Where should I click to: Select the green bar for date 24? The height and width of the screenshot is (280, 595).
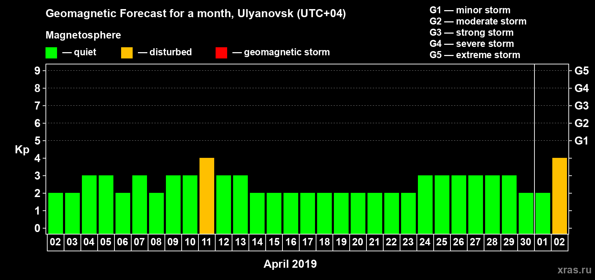tap(425, 204)
